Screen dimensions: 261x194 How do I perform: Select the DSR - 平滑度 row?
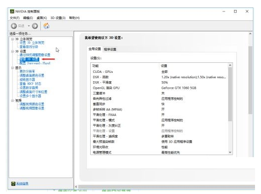159,82
